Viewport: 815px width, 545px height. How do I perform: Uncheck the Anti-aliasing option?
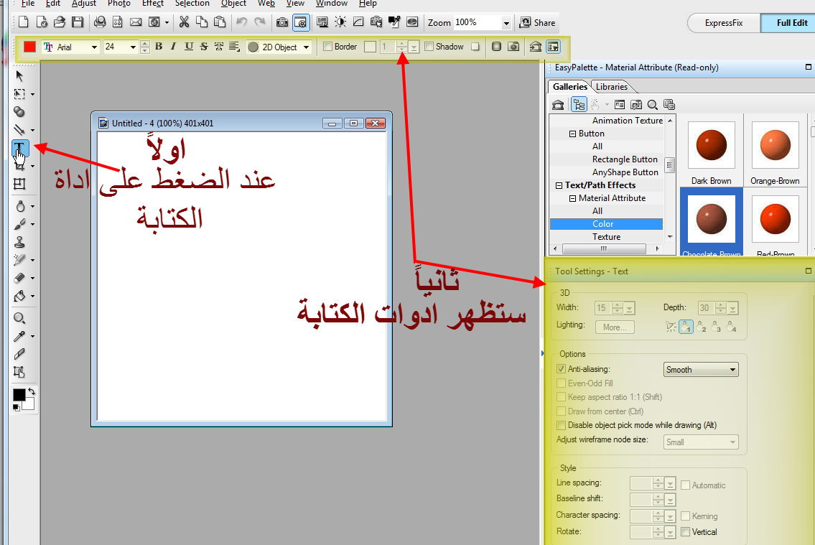(562, 369)
